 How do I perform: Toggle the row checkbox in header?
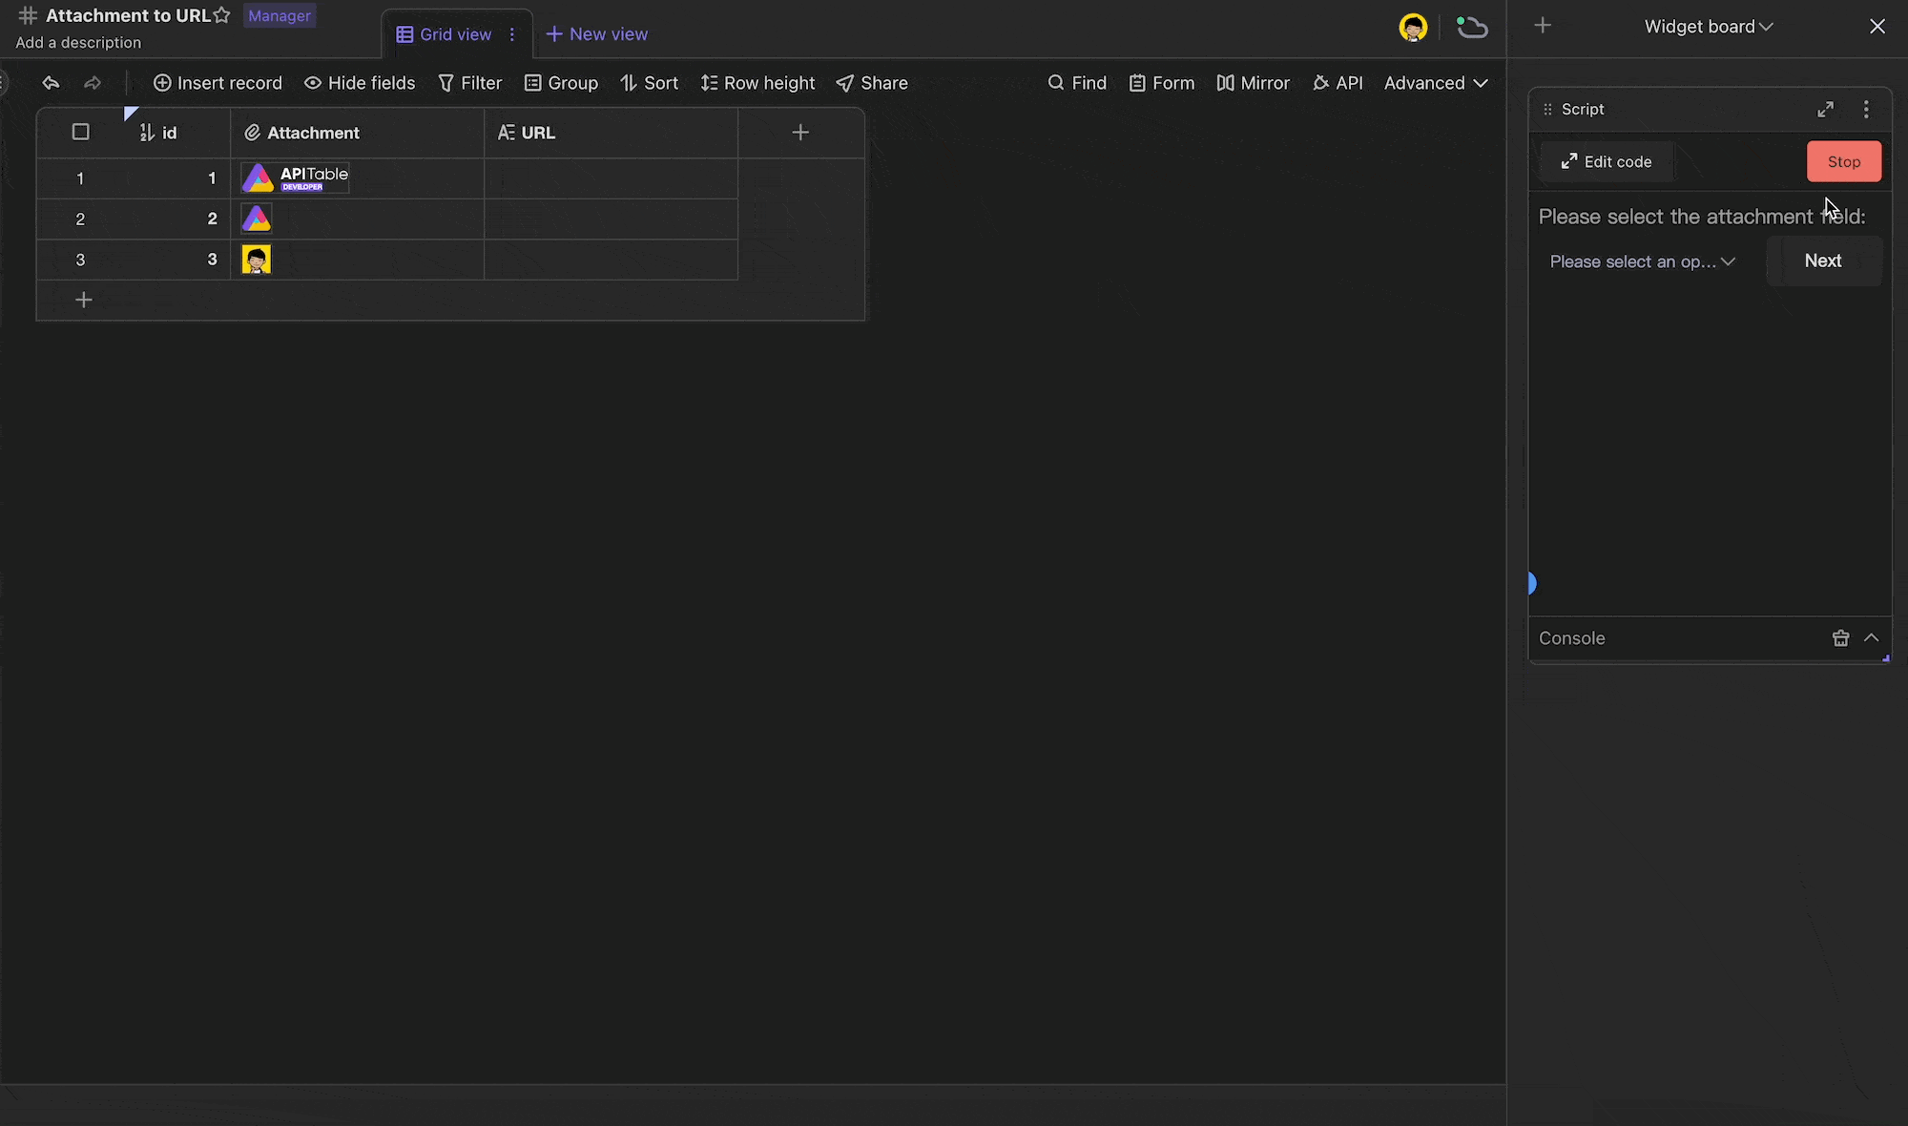pos(80,132)
